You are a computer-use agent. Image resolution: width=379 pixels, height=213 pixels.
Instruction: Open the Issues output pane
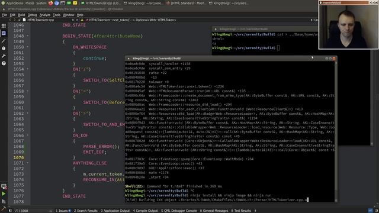click(x=63, y=211)
